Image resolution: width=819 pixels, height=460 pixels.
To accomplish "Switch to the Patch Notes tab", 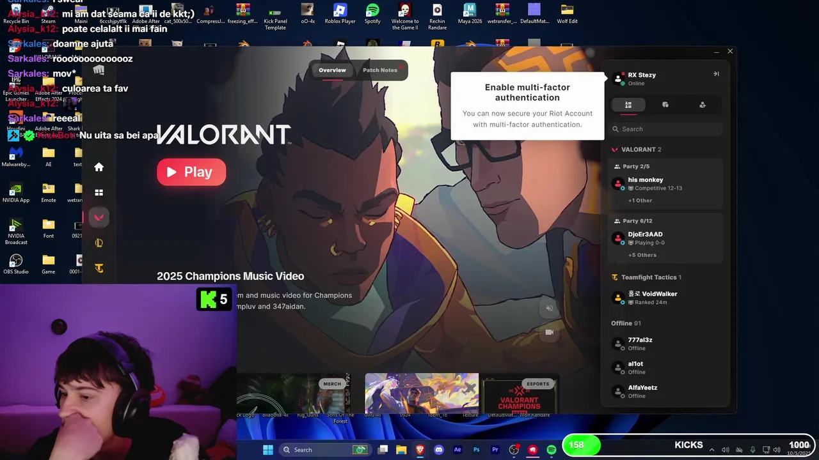I will [x=380, y=70].
